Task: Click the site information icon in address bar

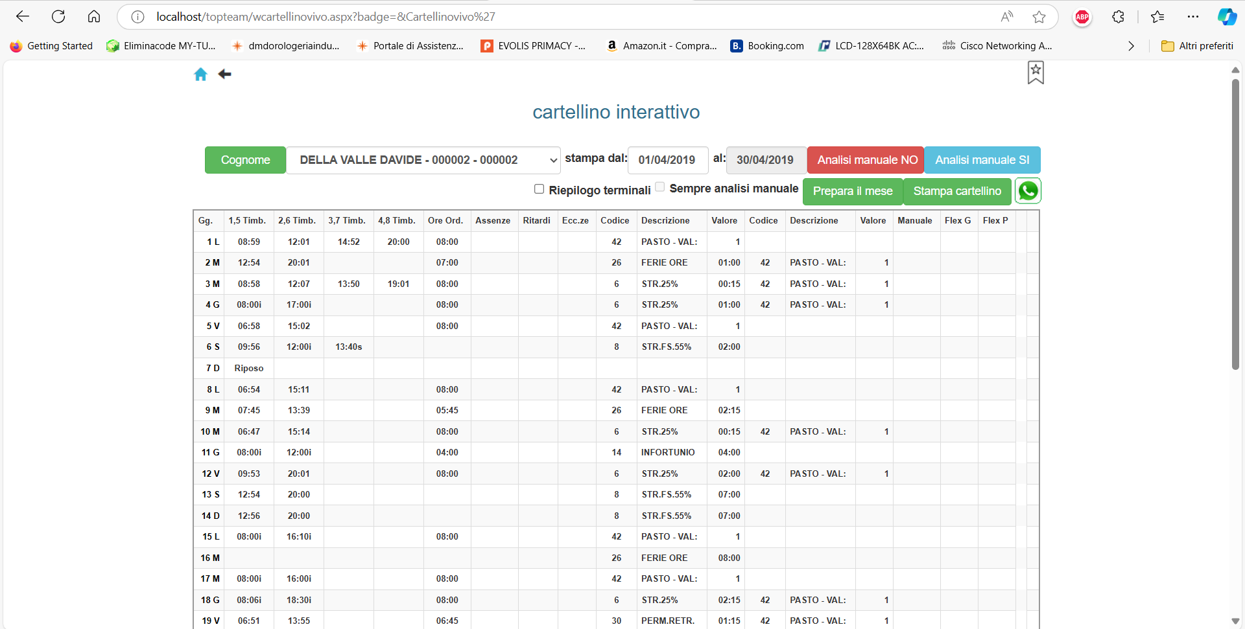Action: [x=137, y=17]
